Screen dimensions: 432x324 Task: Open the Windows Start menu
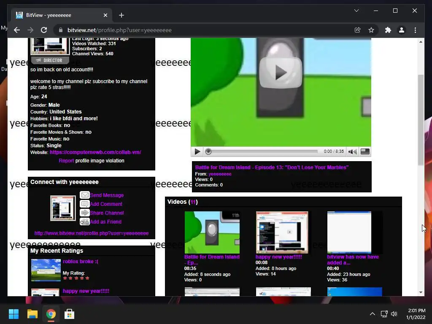(13, 314)
